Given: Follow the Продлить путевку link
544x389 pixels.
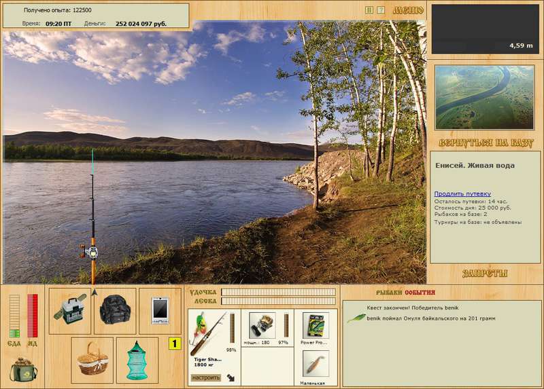Looking at the screenshot, I should (x=462, y=193).
